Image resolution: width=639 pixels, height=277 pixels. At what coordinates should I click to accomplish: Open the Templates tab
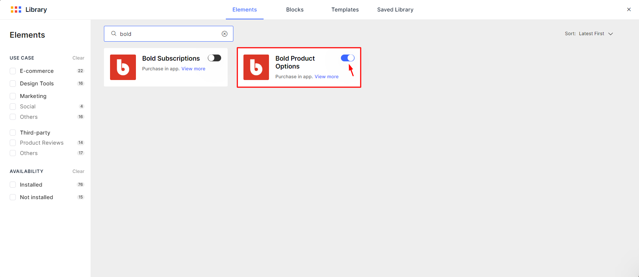345,10
